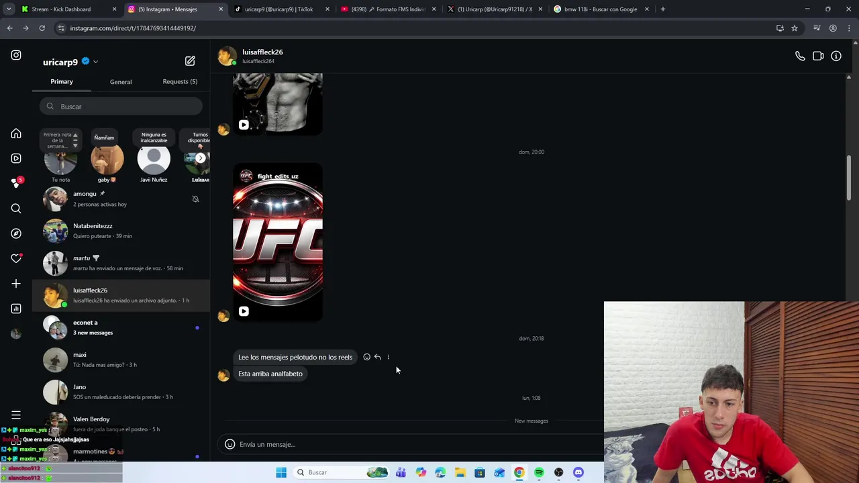Reload the page in Chrome
859x483 pixels.
pyautogui.click(x=42, y=28)
